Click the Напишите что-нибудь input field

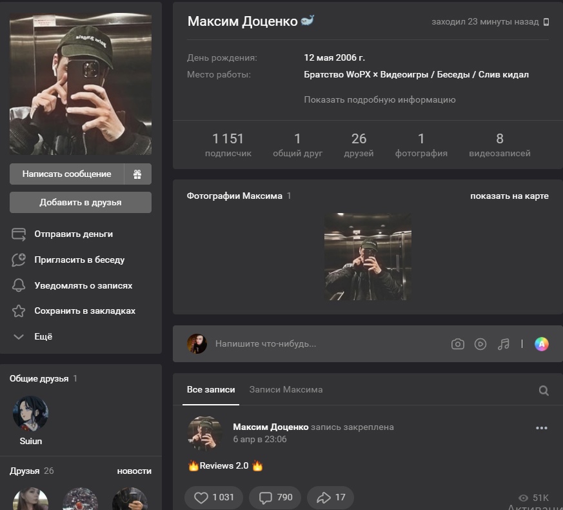(x=322, y=344)
